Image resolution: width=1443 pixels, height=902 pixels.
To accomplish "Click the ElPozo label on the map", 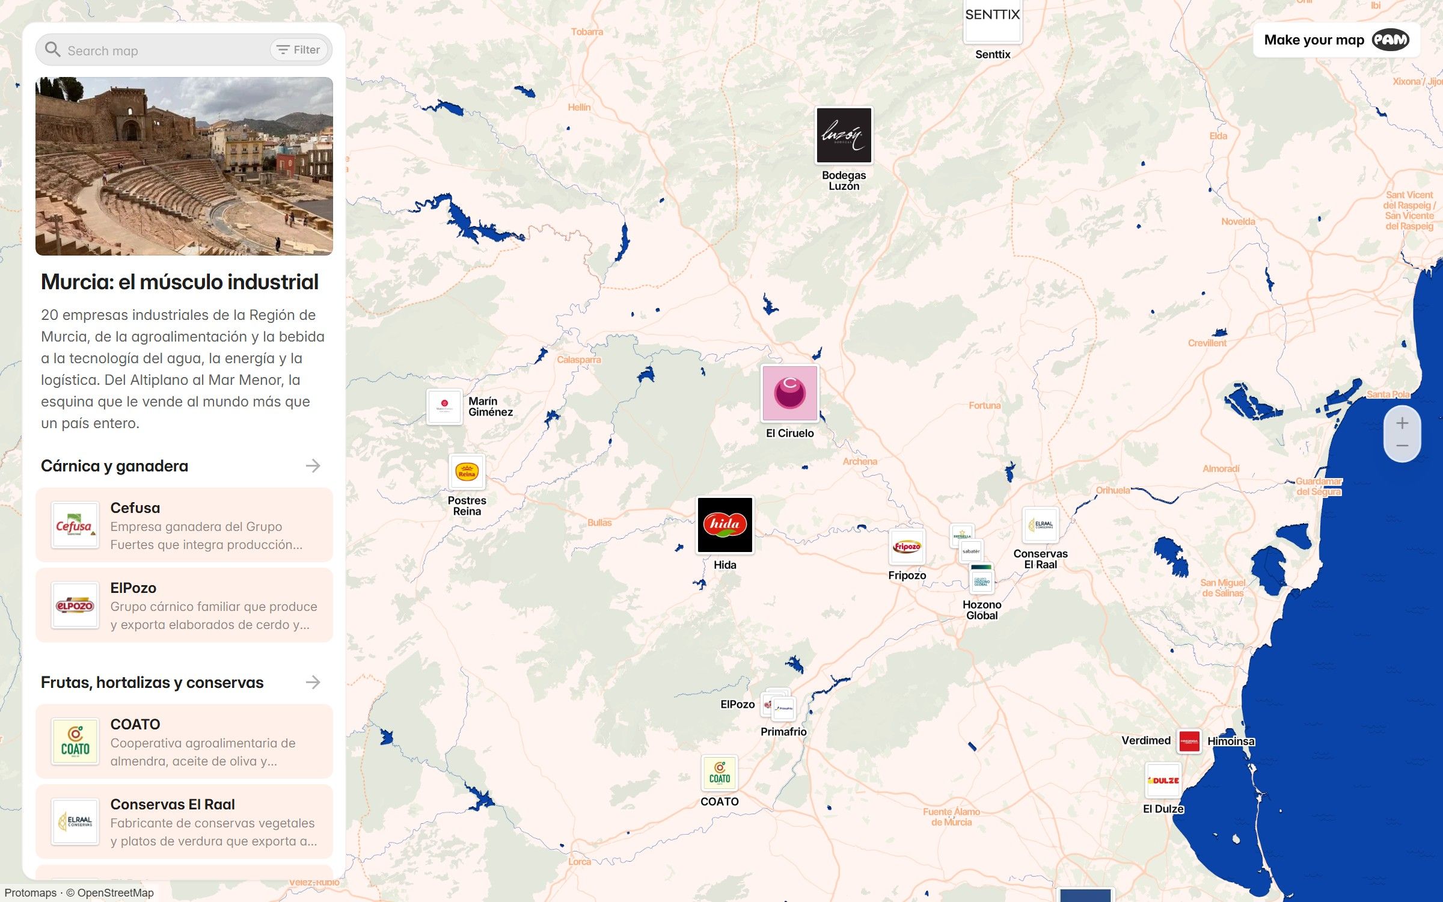I will [737, 705].
